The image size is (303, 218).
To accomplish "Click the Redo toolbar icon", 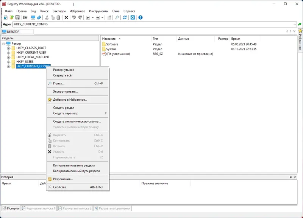I will click(79, 17).
